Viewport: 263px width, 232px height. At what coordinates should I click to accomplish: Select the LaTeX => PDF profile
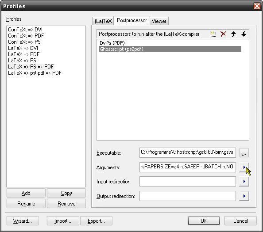pos(23,54)
